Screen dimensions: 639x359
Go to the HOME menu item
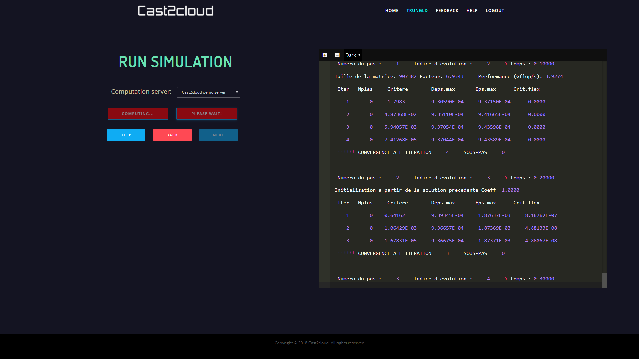(x=392, y=11)
